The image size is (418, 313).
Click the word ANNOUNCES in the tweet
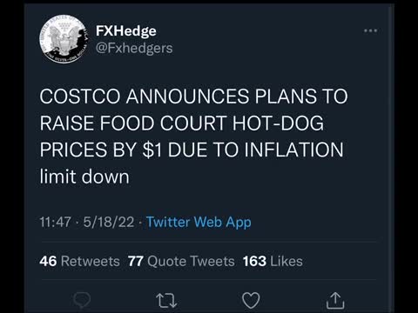[x=187, y=97]
